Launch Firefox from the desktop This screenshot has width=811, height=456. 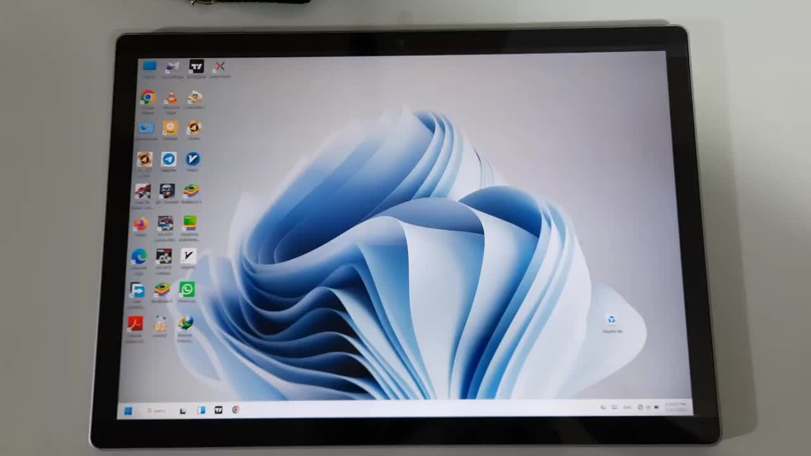coord(140,224)
